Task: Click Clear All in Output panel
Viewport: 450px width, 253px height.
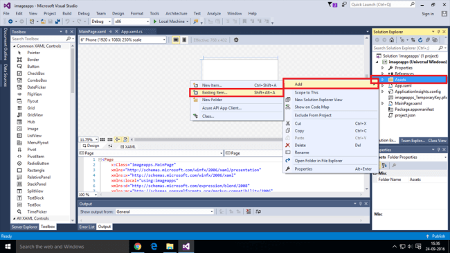Action: (x=249, y=211)
